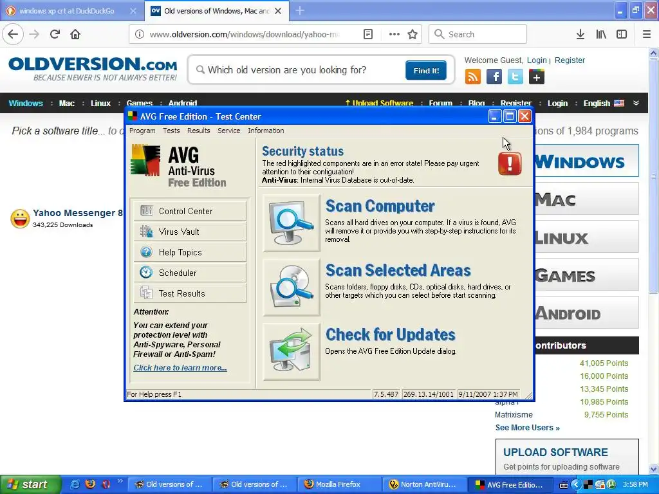Image resolution: width=659 pixels, height=494 pixels.
Task: Click 'Click here to learn more...' link
Action: pos(180,367)
